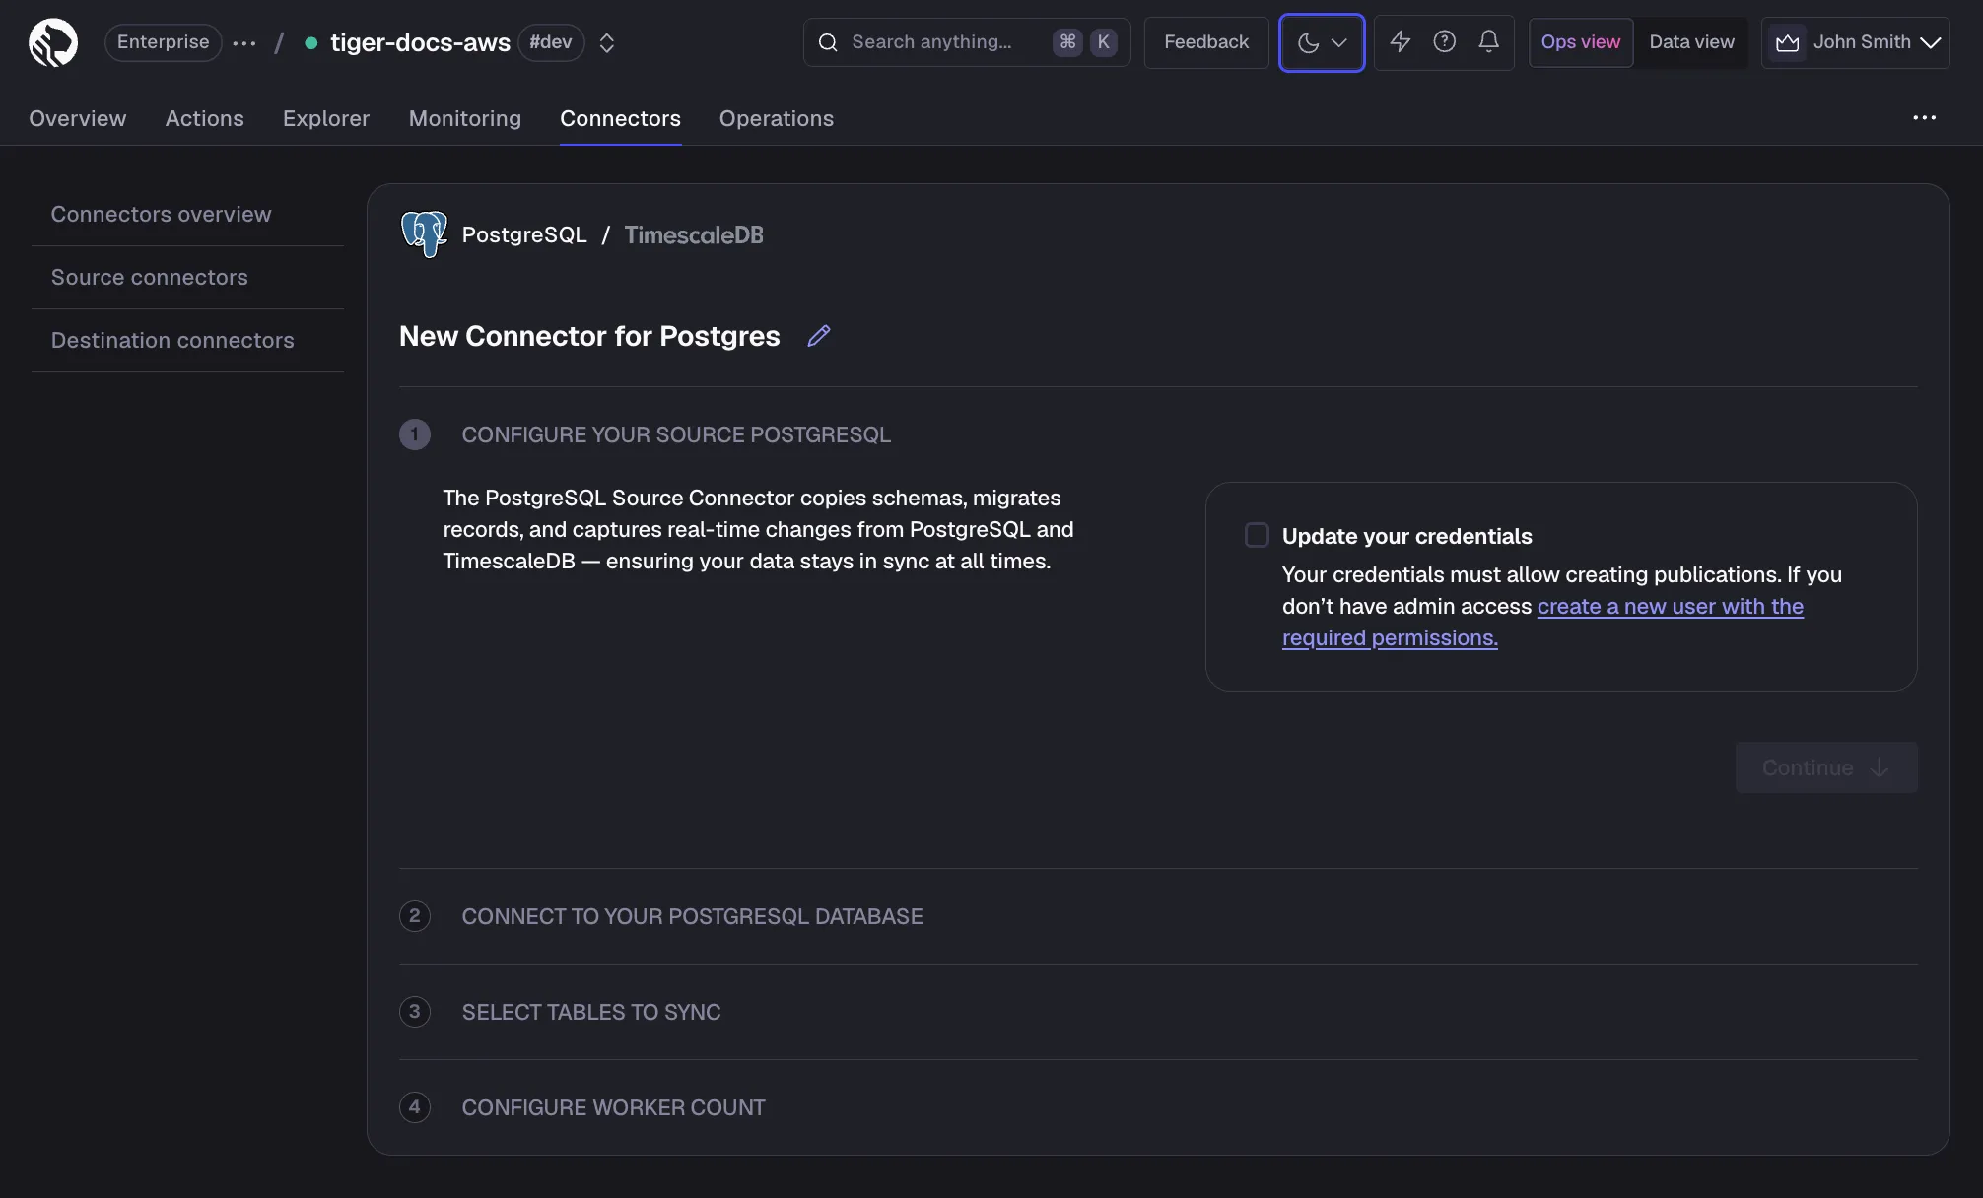Check the Update your credentials checkbox
The height and width of the screenshot is (1198, 1983).
1257,535
